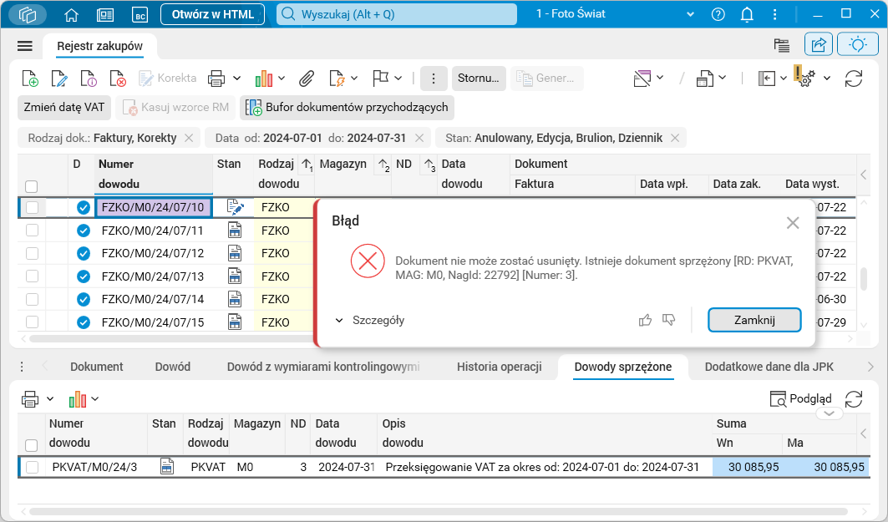Click the main toolbar chart icon

click(x=264, y=79)
